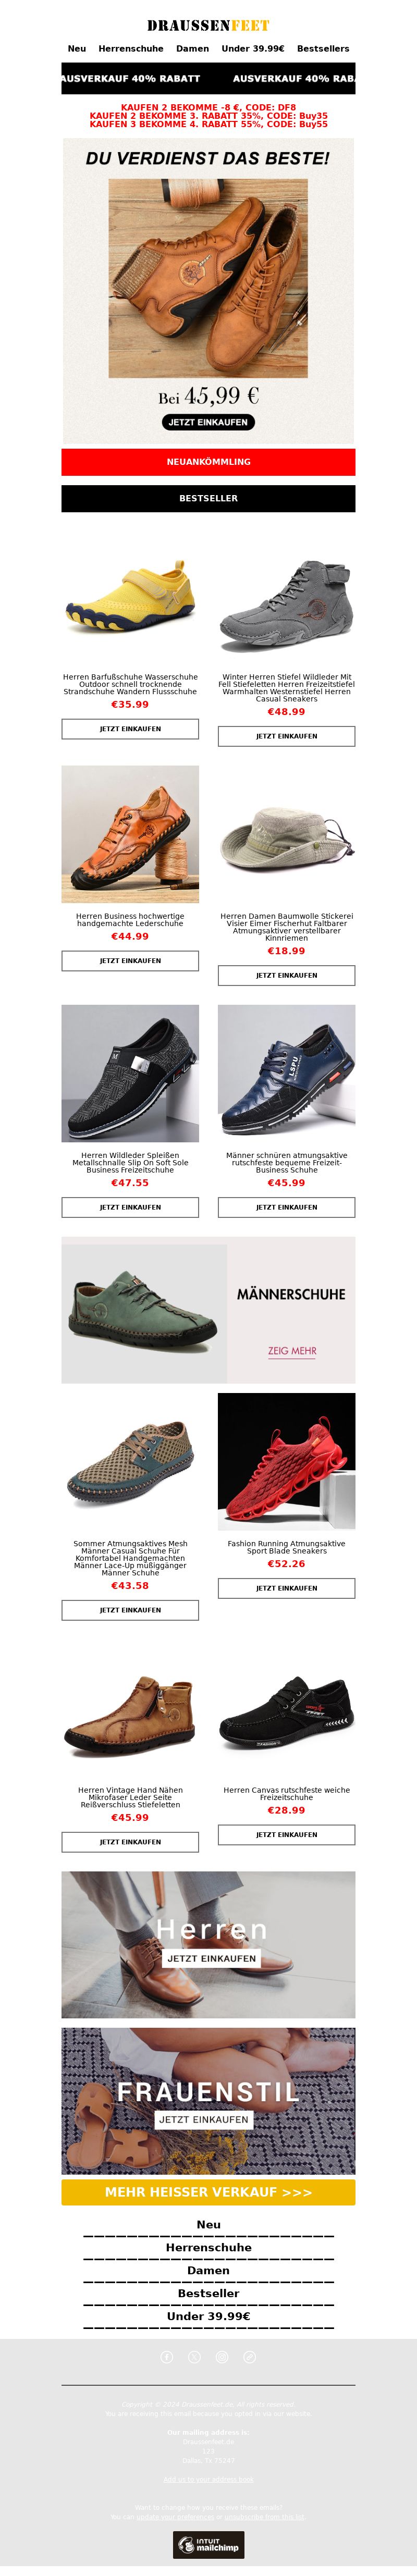Open the Facebook icon in footer
Screen dimensions: 417x2576
point(167,2357)
